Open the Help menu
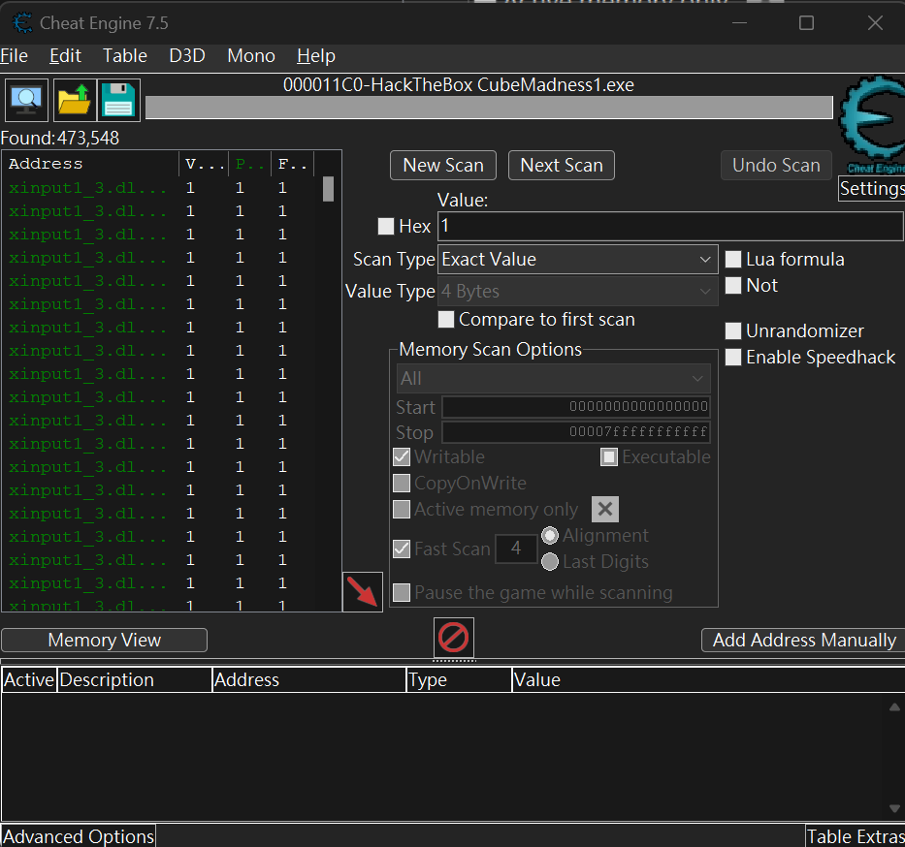The image size is (905, 847). pos(315,56)
